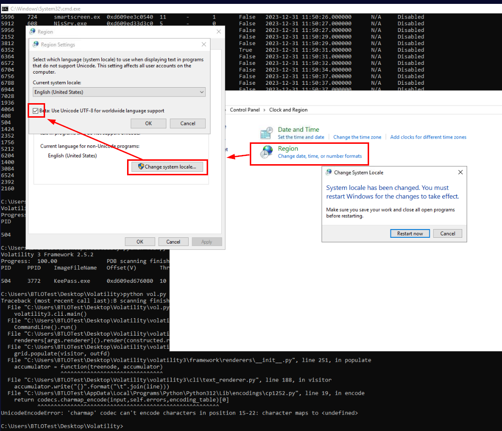Click the ImageFileName column header
This screenshot has width=502, height=431.
(x=75, y=268)
